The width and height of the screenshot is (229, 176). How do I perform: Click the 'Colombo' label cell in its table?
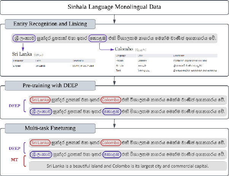[142, 61]
